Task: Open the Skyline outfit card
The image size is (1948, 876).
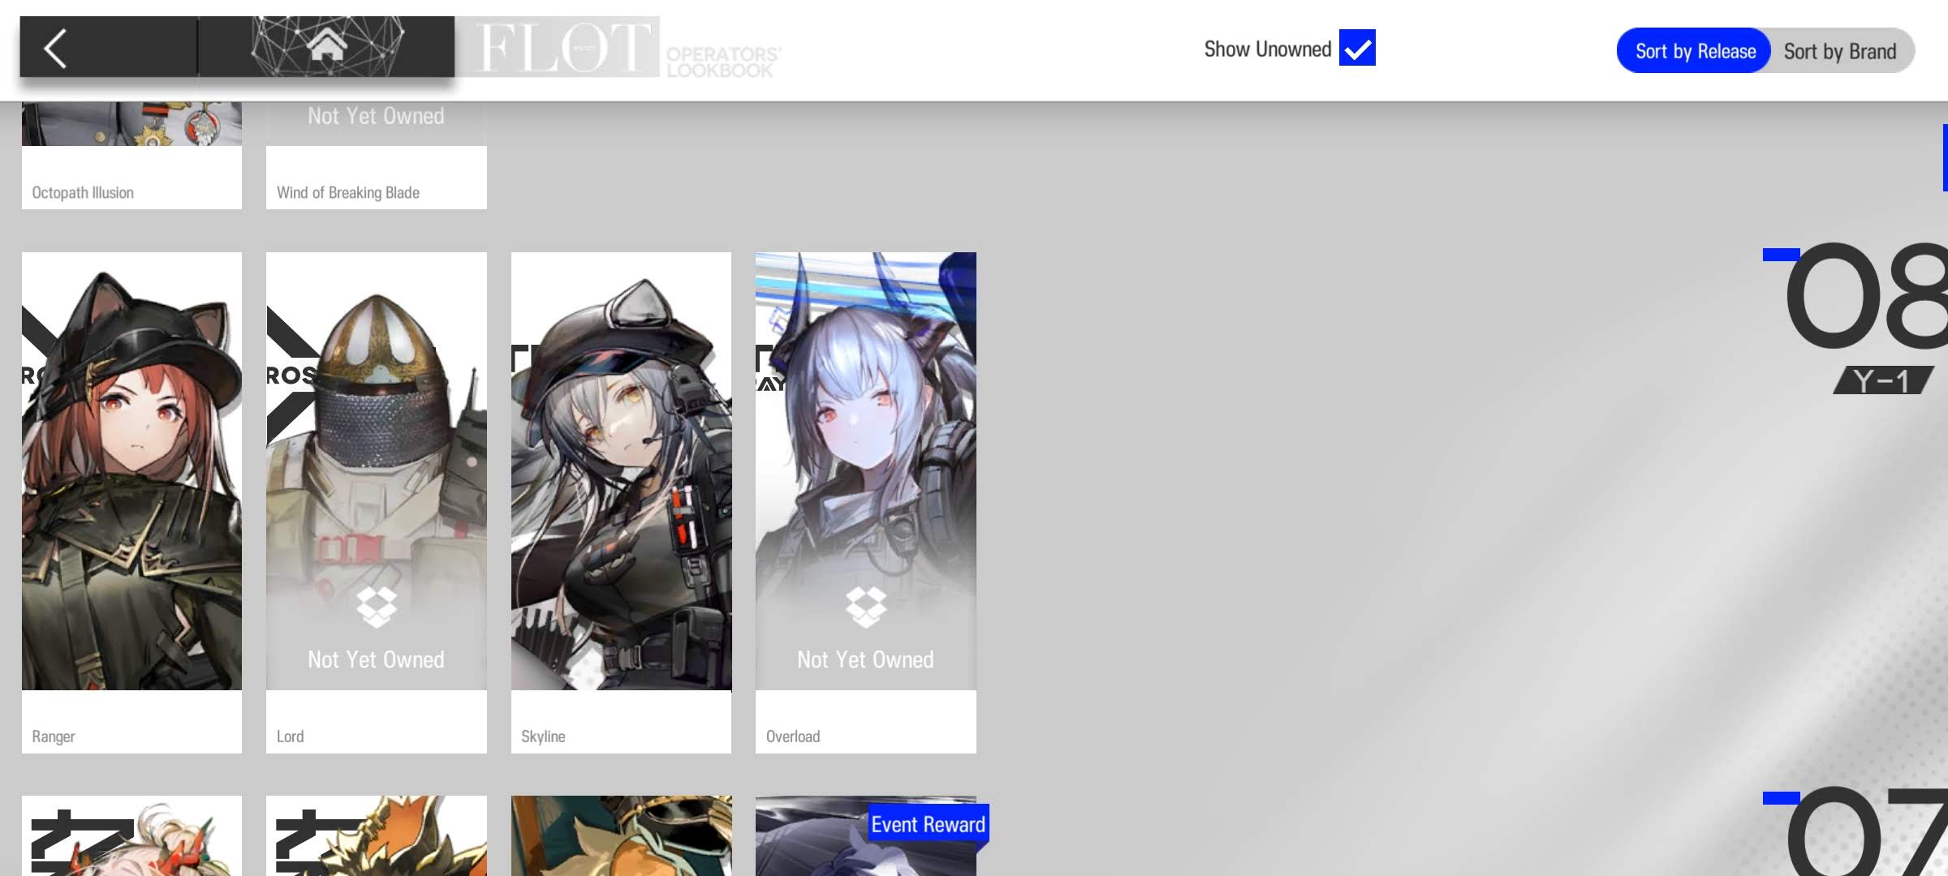Action: click(621, 502)
